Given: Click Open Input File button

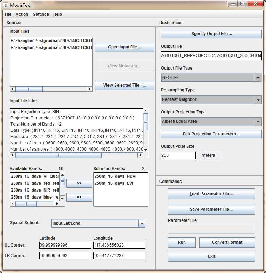Looking at the screenshot, I should coord(124,47).
